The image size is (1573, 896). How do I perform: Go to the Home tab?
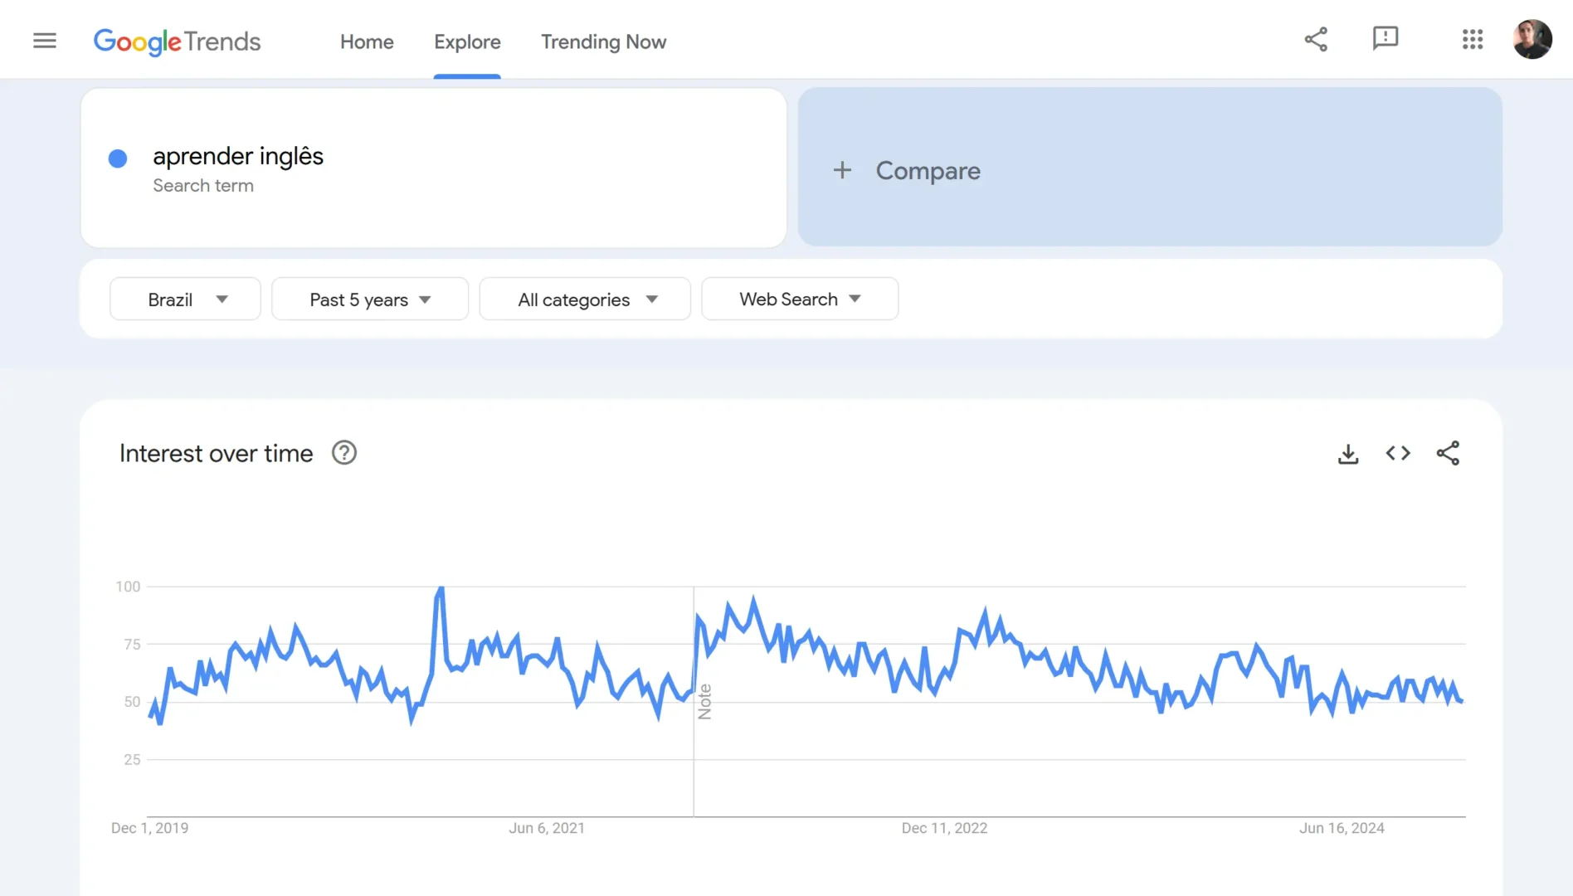367,41
